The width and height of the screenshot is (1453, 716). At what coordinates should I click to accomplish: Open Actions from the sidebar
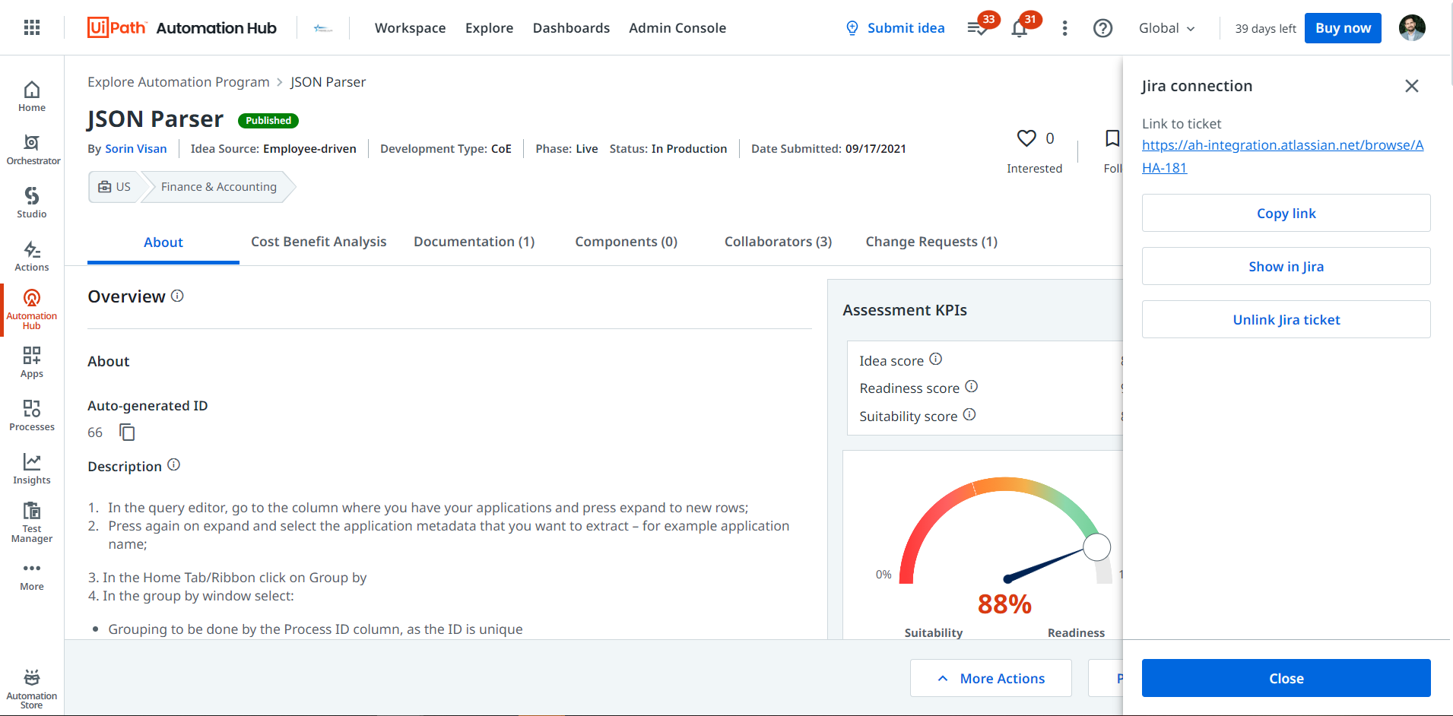pyautogui.click(x=32, y=256)
